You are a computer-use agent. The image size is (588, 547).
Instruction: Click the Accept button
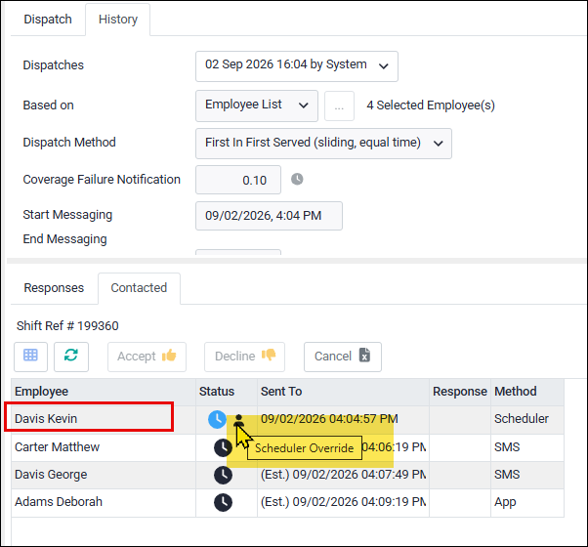coord(147,357)
